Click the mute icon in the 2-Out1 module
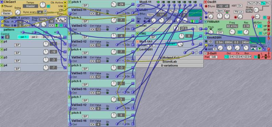This screenshot has width=272, height=127. point(256,57)
